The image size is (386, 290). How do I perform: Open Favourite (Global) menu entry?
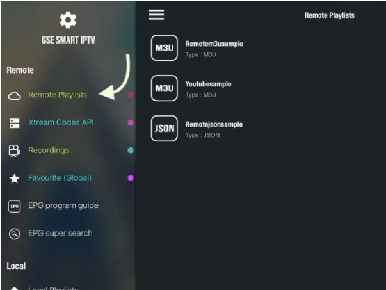60,178
